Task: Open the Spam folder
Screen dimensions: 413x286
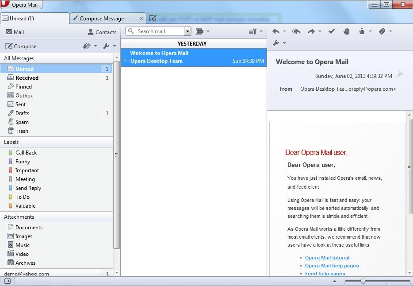Action: point(56,122)
